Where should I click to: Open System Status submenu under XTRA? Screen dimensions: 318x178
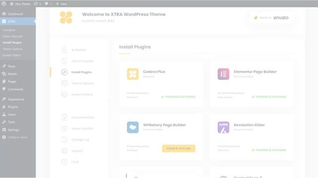11,55
